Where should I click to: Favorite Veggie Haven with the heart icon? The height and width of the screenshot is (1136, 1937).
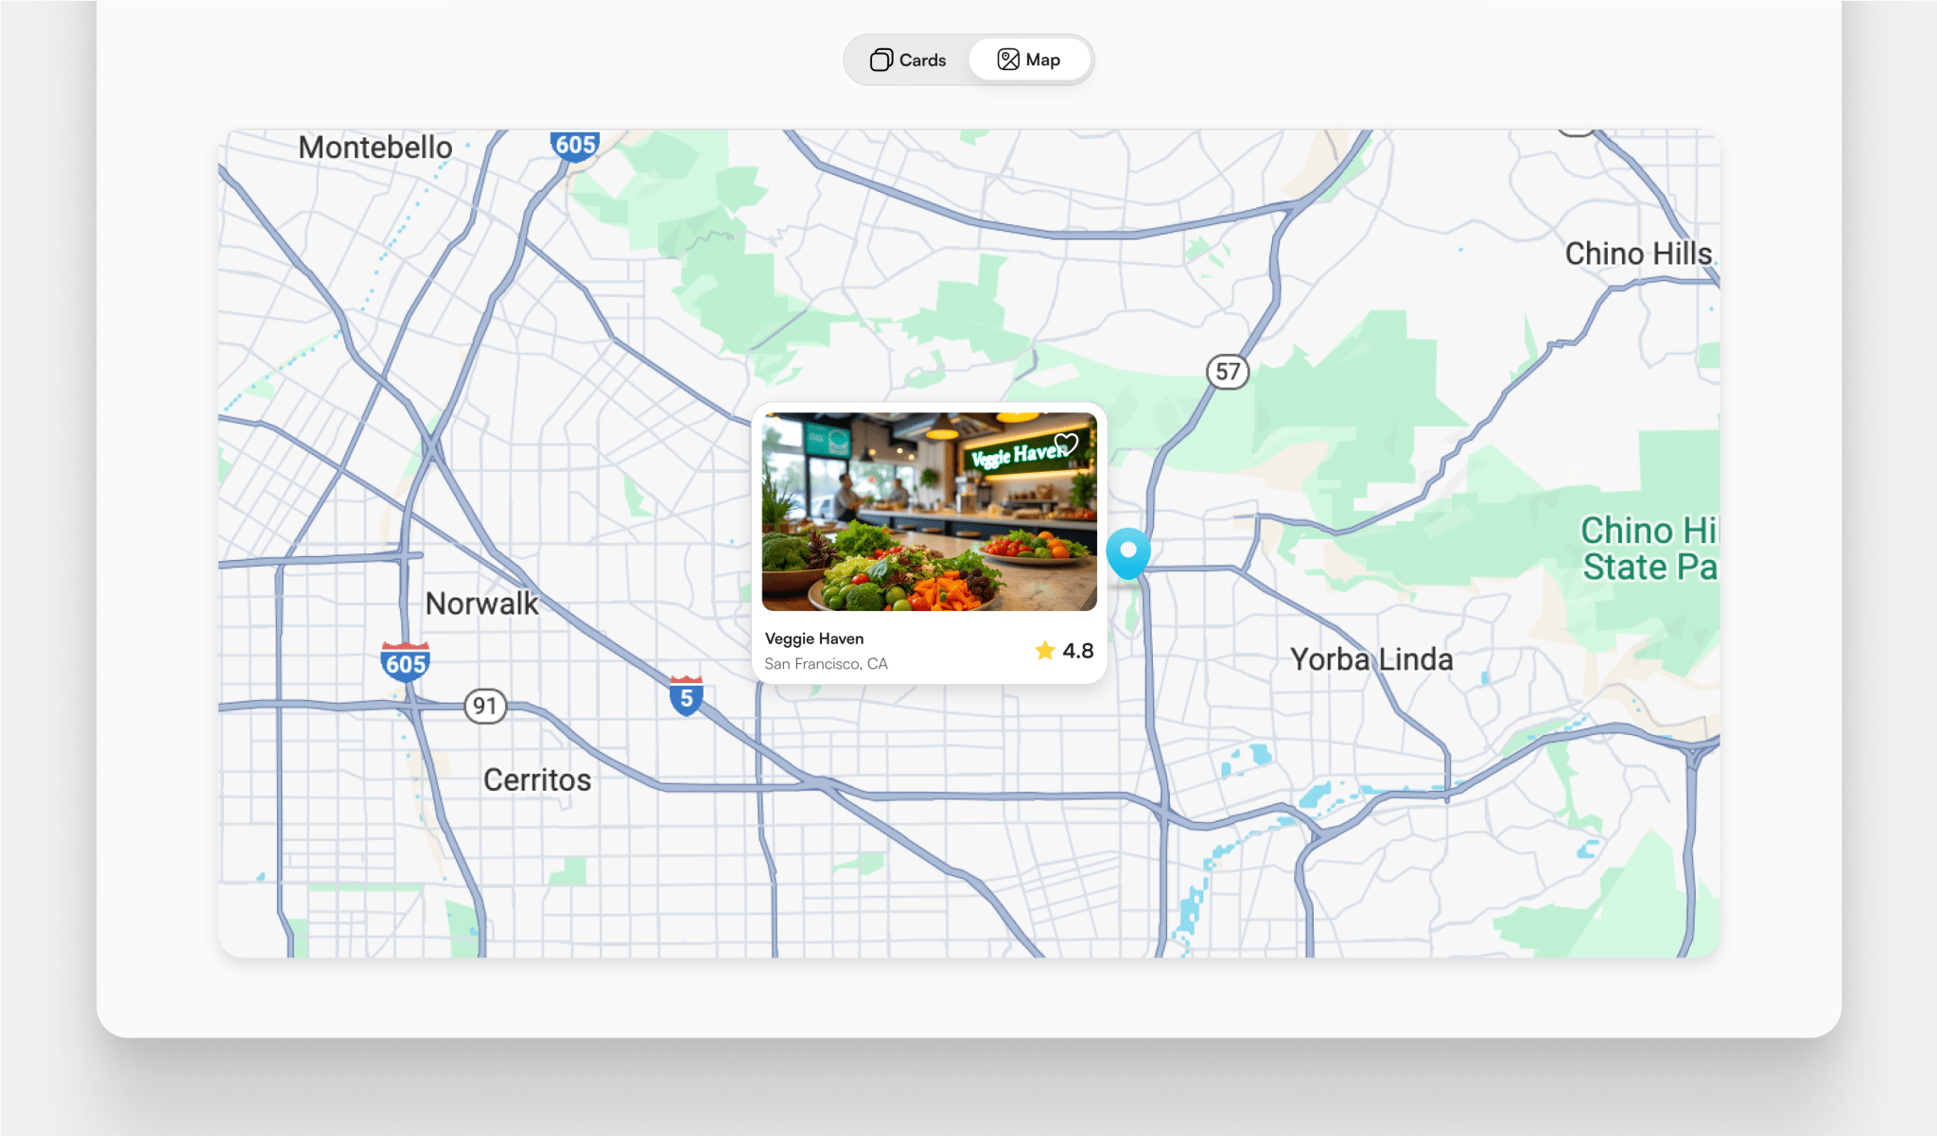point(1066,444)
